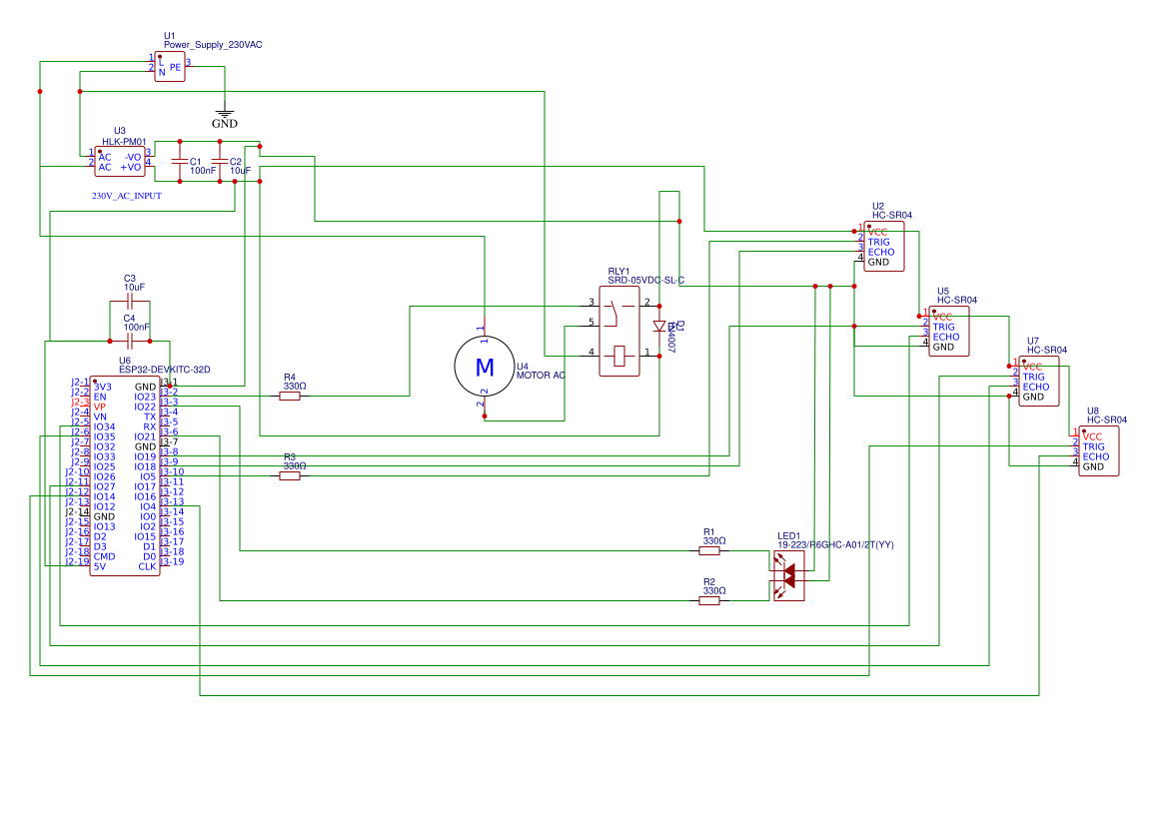Click the IO27 pin label on ESP32
This screenshot has height=826, width=1168.
[105, 486]
